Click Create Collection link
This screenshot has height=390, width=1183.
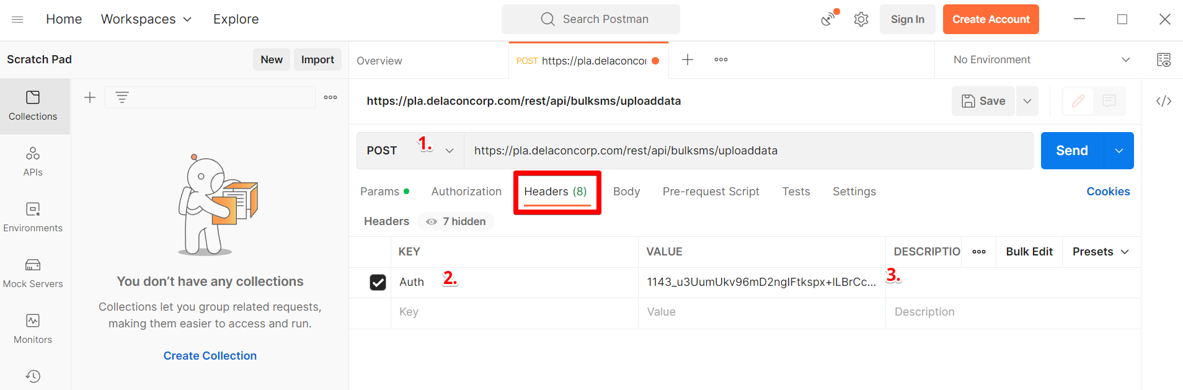pyautogui.click(x=210, y=356)
